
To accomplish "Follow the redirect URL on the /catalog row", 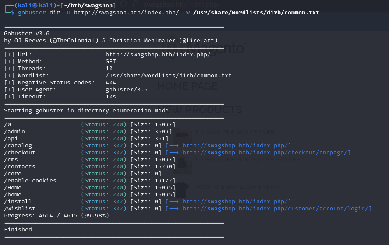I will [x=237, y=146].
